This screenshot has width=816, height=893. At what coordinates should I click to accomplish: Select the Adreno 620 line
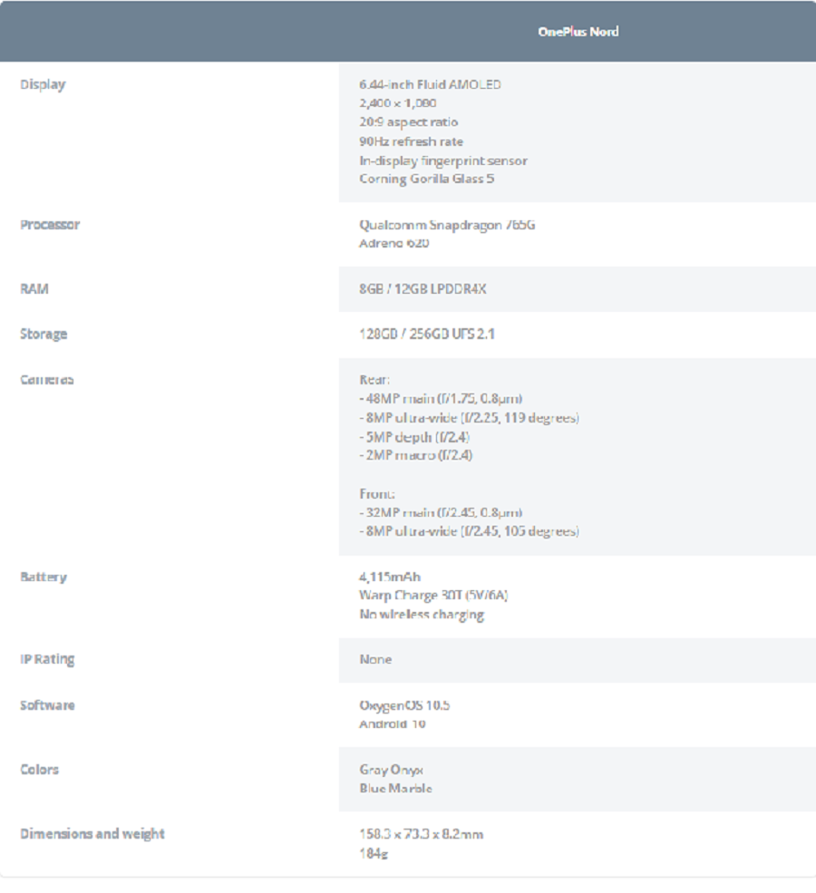[x=394, y=243]
